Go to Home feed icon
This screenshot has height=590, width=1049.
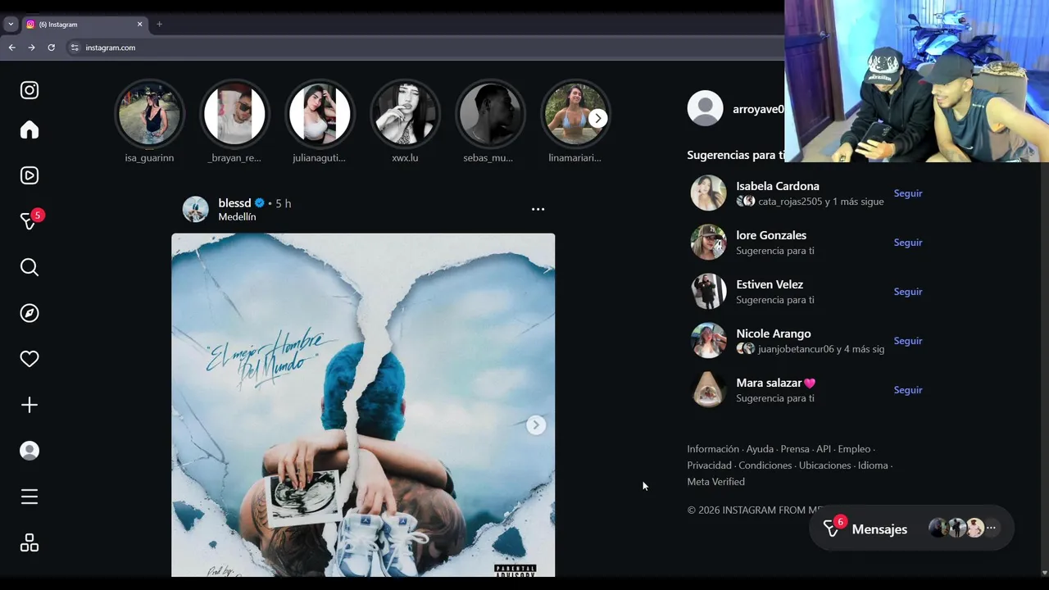(30, 130)
